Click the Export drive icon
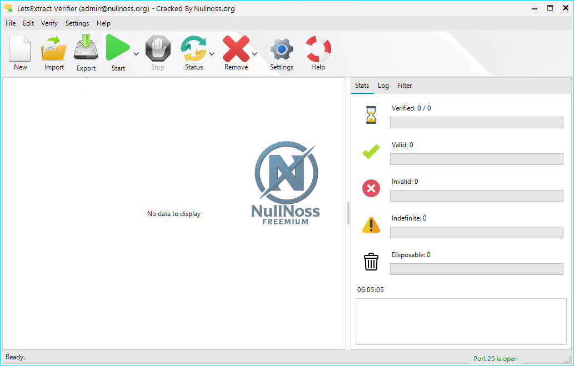 click(86, 49)
